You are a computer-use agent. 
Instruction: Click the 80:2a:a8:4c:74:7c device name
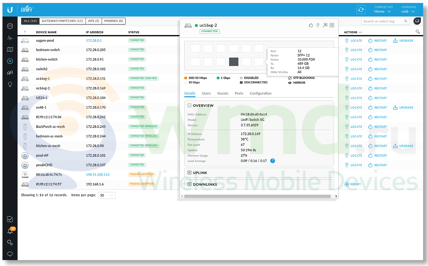49,174
